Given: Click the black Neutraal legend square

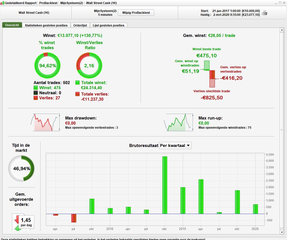Looking at the screenshot, I should click(36, 93).
